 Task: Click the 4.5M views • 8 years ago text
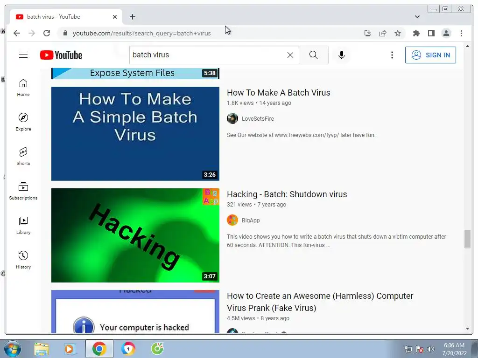tap(258, 318)
